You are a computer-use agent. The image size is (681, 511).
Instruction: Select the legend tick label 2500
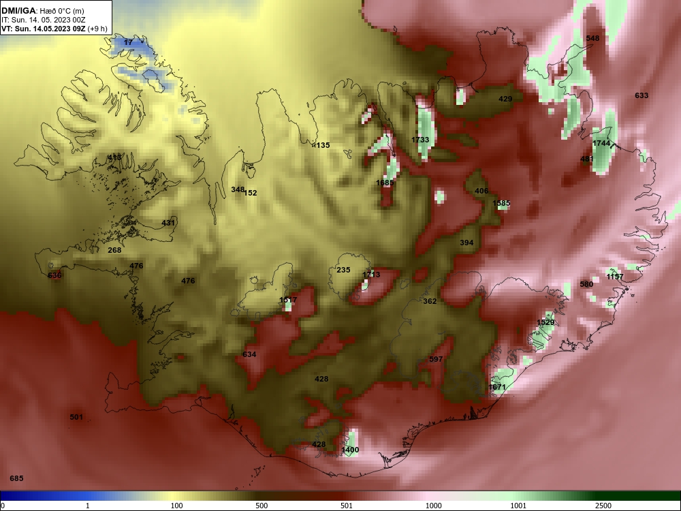click(603, 506)
